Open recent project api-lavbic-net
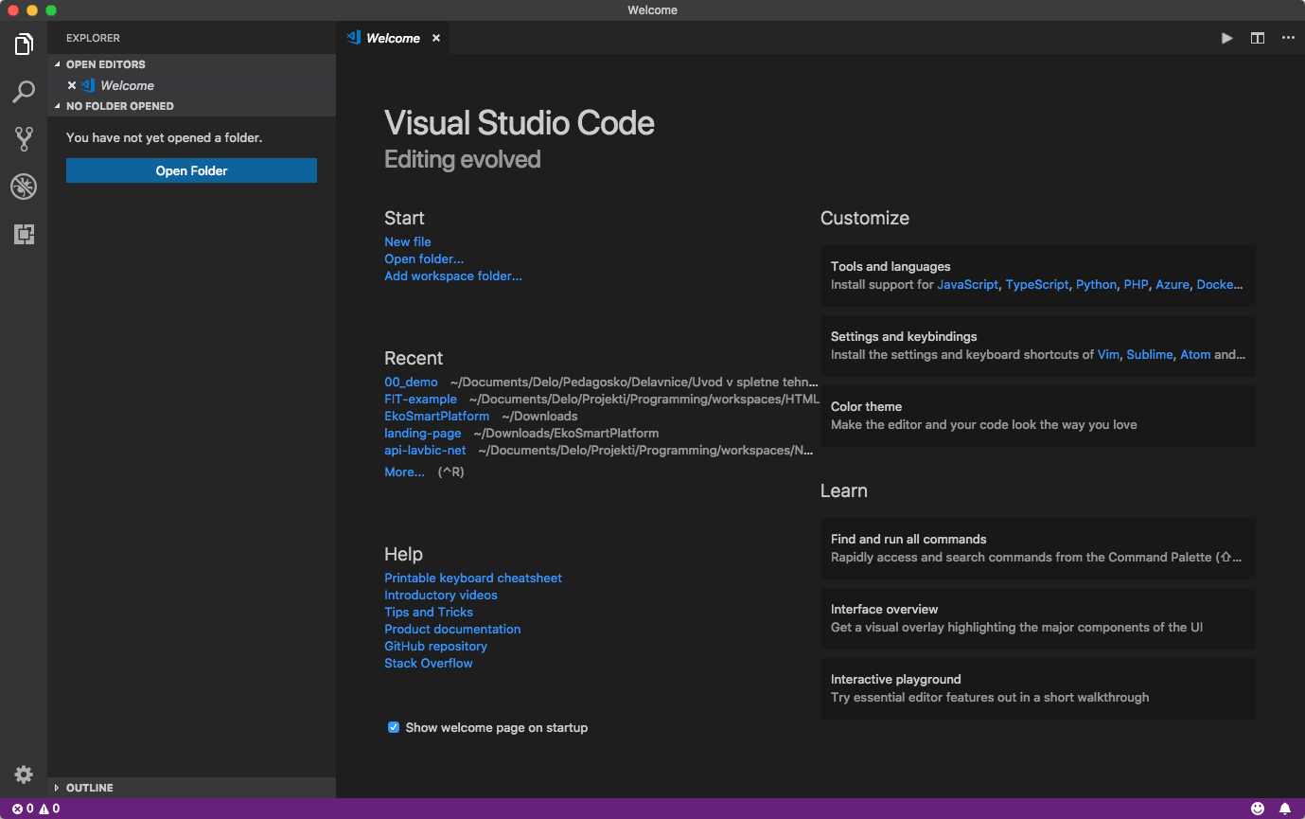The height and width of the screenshot is (819, 1305). pyautogui.click(x=425, y=450)
